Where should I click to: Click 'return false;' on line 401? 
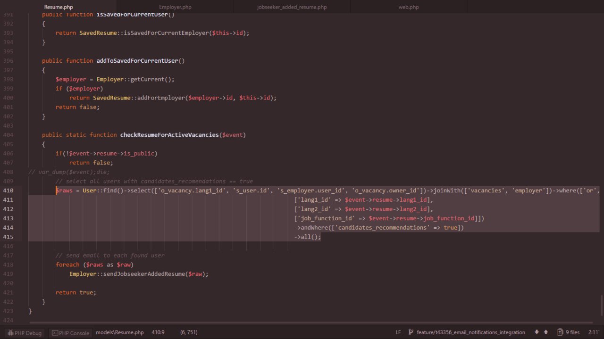pos(78,107)
